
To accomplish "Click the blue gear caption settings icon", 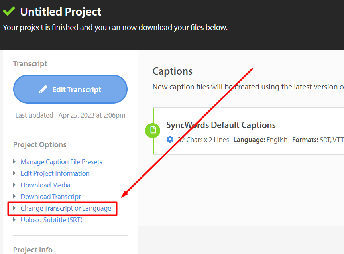I will click(169, 140).
